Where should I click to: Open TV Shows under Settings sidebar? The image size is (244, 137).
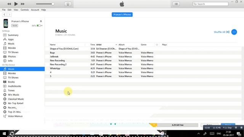[13, 52]
